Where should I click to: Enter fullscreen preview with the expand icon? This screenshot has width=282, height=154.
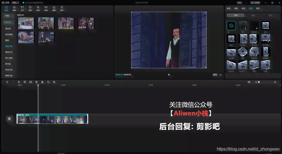tap(220, 75)
